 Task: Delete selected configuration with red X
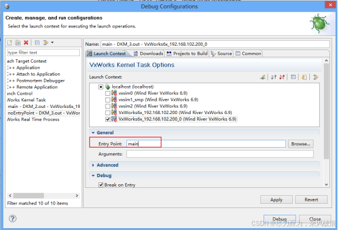coord(26,43)
